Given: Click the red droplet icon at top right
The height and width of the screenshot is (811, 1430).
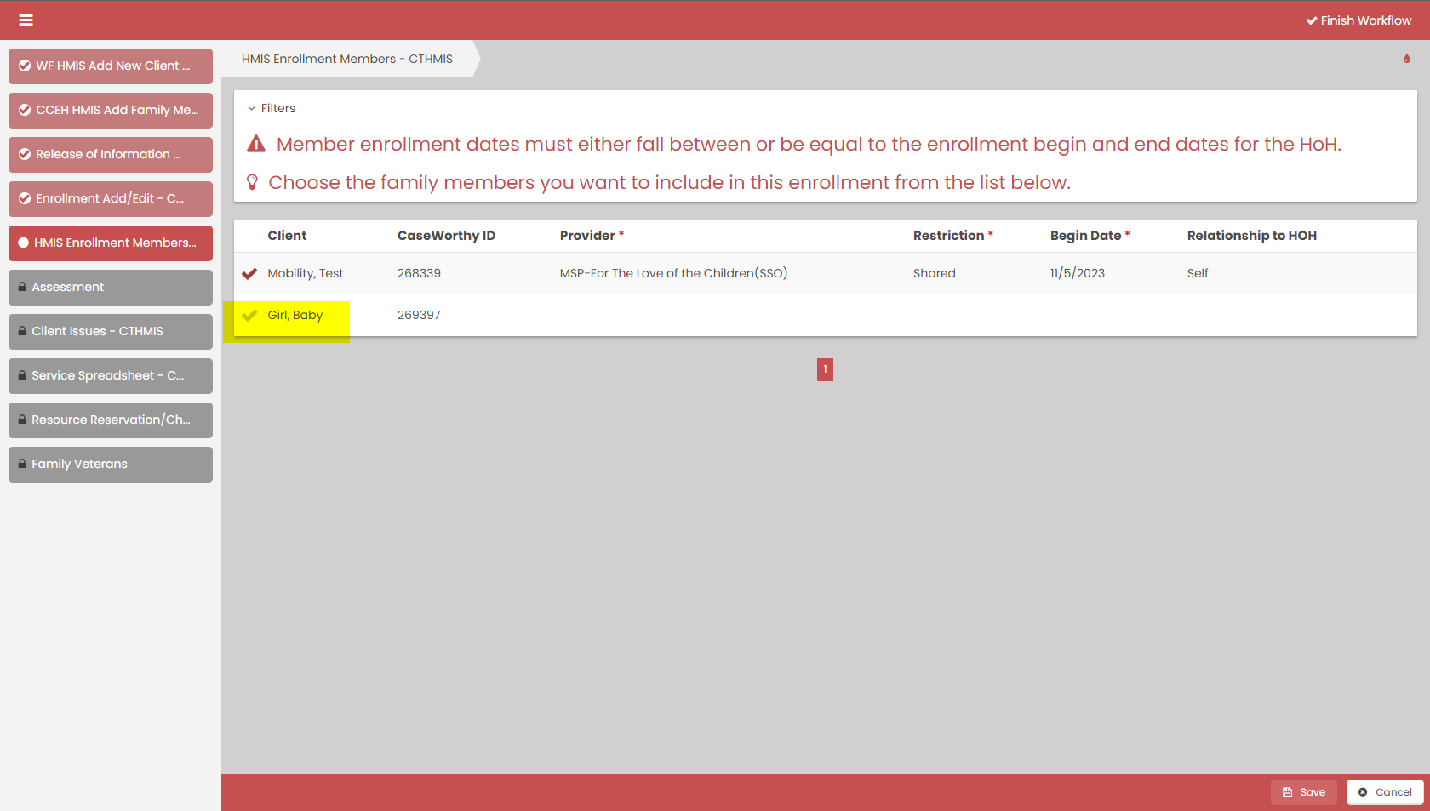Looking at the screenshot, I should tap(1406, 59).
